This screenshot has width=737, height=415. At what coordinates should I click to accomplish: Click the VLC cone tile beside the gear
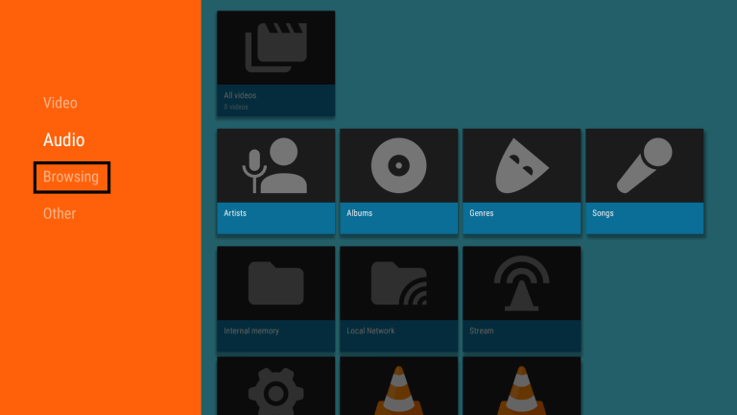[399, 389]
